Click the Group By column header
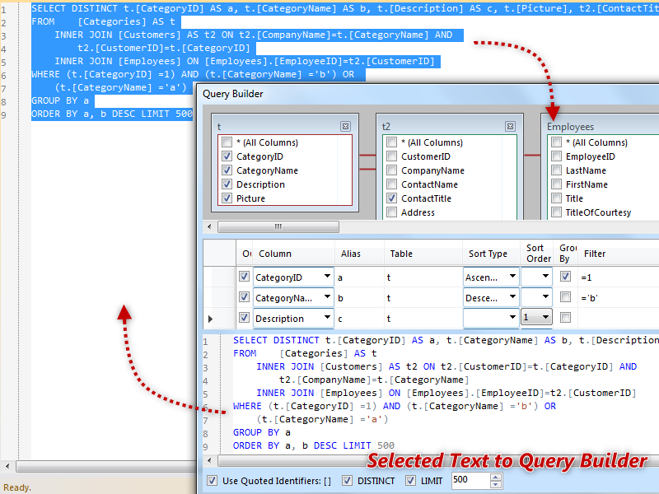Image resolution: width=659 pixels, height=494 pixels. tap(566, 254)
